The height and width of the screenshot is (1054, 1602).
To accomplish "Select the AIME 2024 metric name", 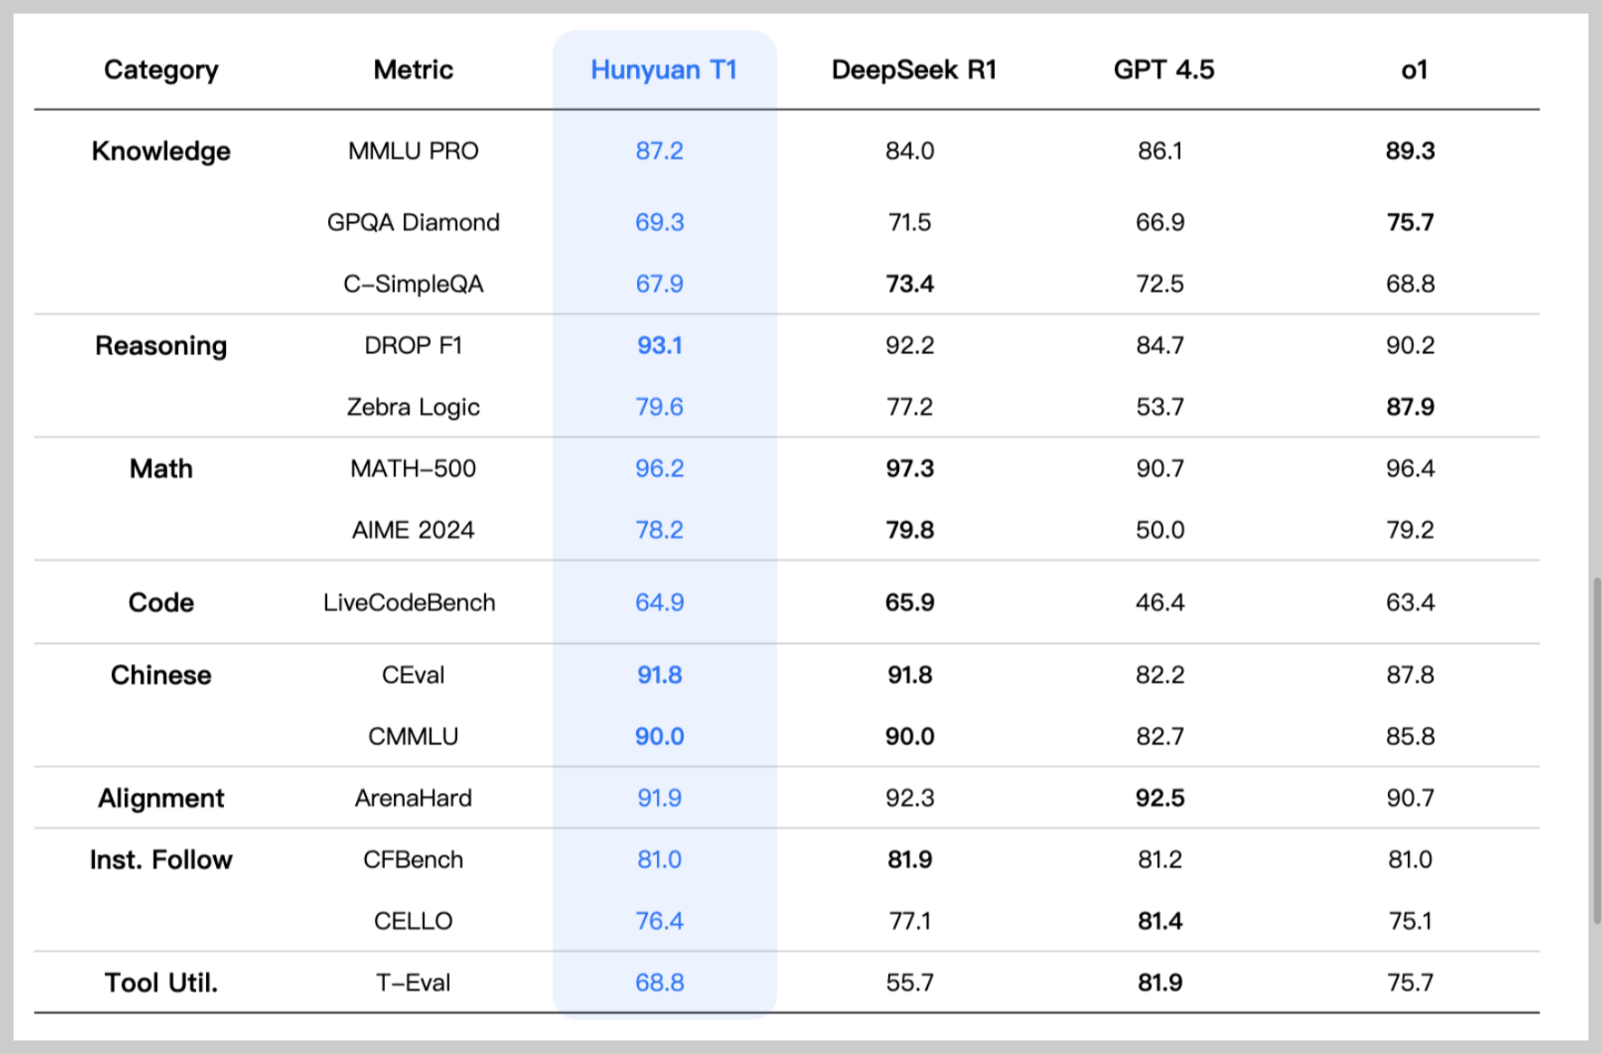I will 413,529.
